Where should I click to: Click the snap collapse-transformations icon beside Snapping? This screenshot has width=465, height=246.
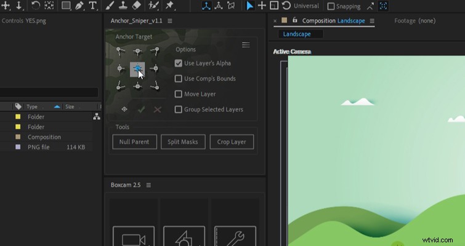[x=370, y=6]
